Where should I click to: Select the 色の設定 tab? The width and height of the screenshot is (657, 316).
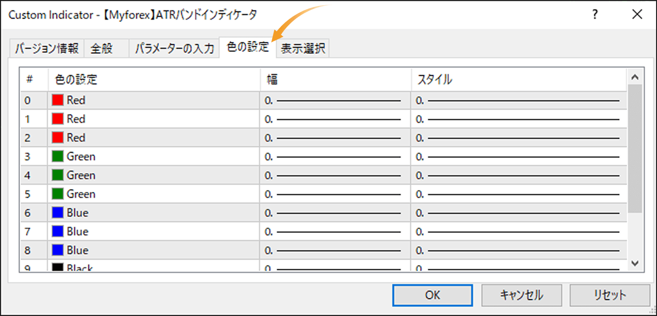pos(248,48)
